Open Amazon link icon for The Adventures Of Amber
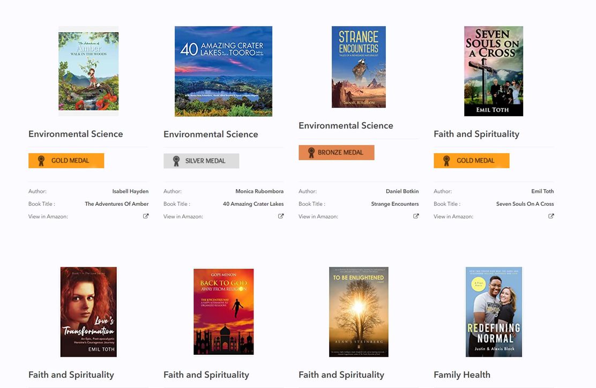Viewport: 596px width, 388px height. point(146,216)
